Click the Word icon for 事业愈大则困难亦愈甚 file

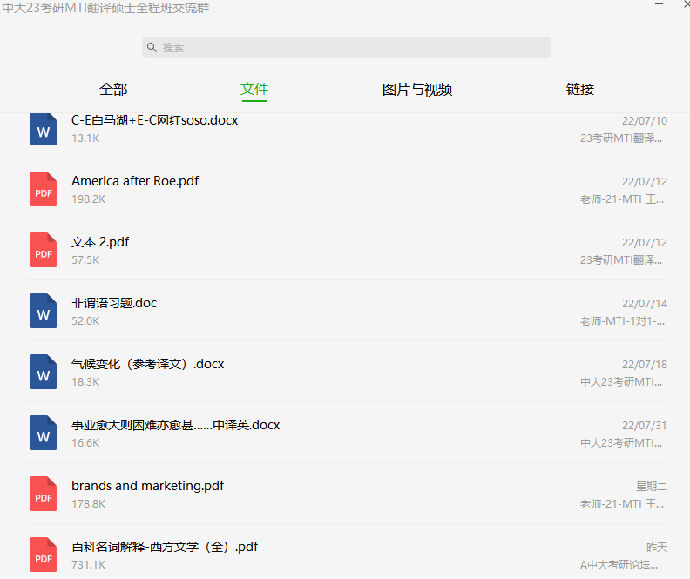(44, 433)
